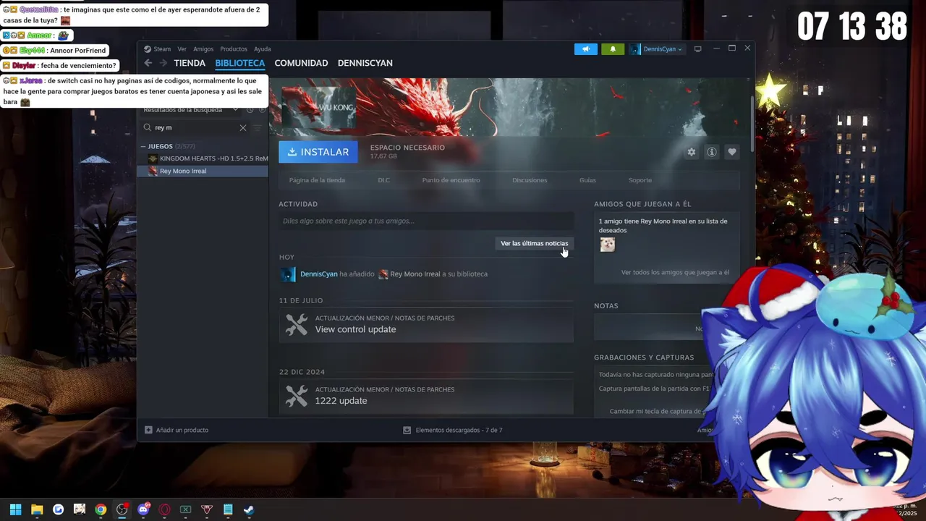The width and height of the screenshot is (926, 521).
Task: Open 'View control update' patch notes
Action: (x=426, y=324)
